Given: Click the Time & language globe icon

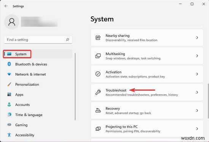Looking at the screenshot, I should (9, 115).
